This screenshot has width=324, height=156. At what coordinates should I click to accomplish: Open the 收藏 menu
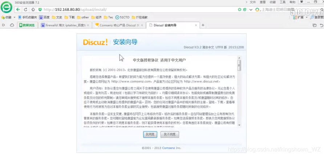pyautogui.click(x=273, y=2)
